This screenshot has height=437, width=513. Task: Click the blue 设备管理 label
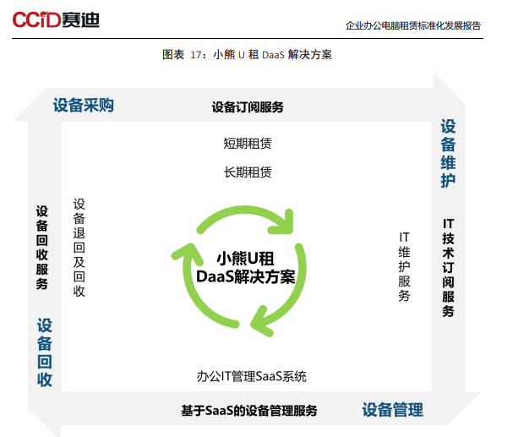click(393, 410)
